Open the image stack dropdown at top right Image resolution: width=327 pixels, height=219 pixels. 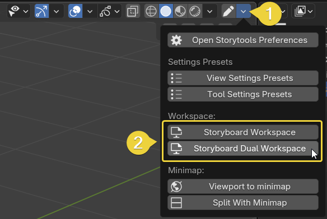tap(303, 11)
